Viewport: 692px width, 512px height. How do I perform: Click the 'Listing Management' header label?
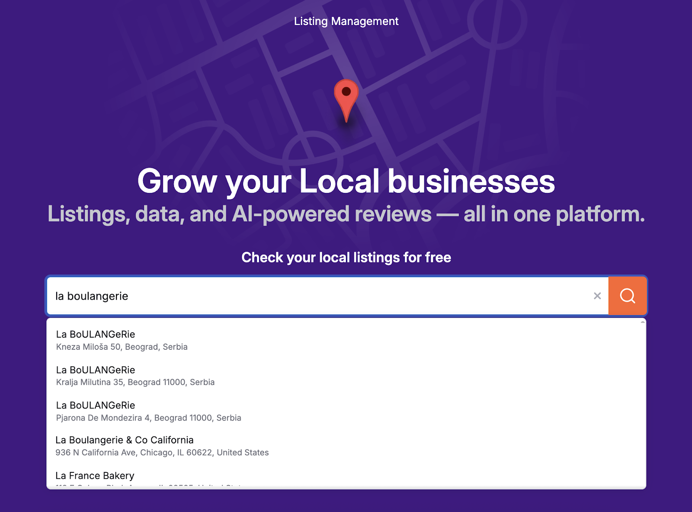click(346, 21)
